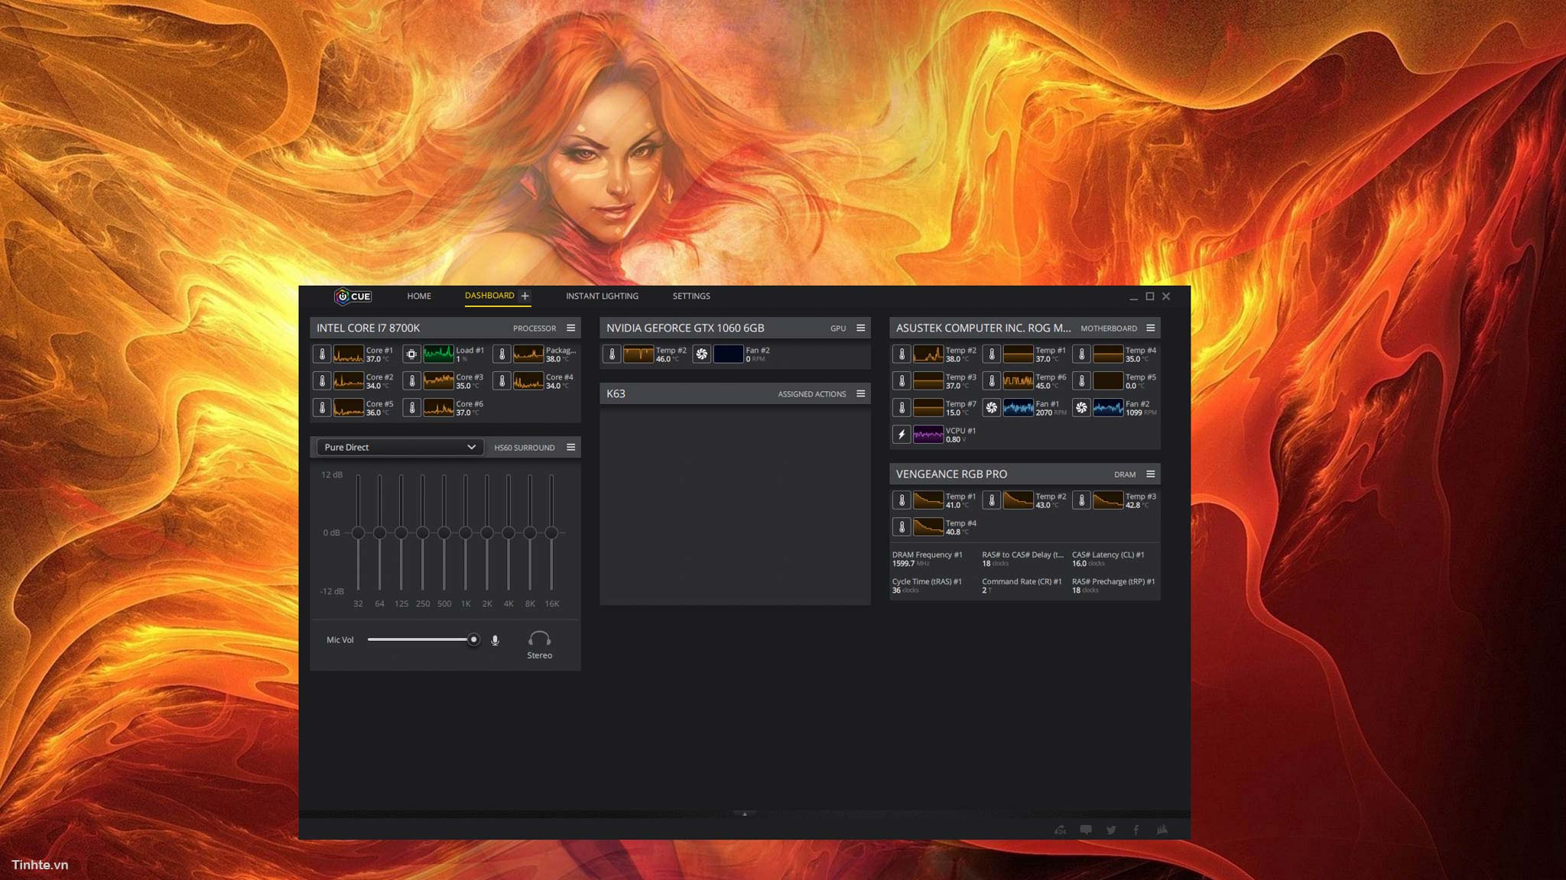Image resolution: width=1566 pixels, height=880 pixels.
Task: Click the motherboard Fan #1 fan icon
Action: [992, 408]
